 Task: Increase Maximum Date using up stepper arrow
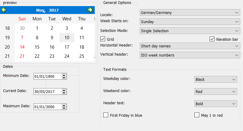click(x=64, y=105)
